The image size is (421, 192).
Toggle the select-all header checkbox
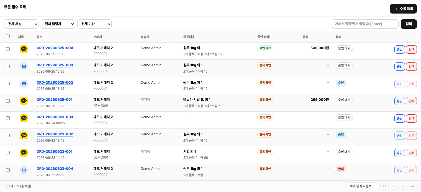click(8, 36)
